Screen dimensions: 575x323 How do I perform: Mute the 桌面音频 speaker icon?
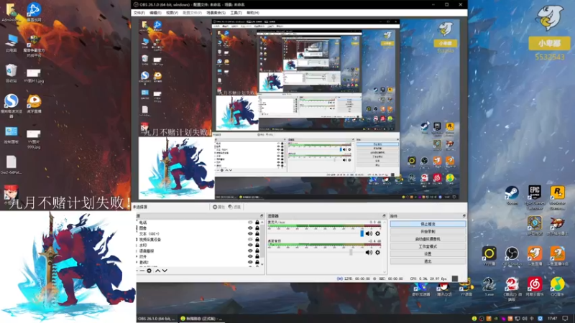369,253
